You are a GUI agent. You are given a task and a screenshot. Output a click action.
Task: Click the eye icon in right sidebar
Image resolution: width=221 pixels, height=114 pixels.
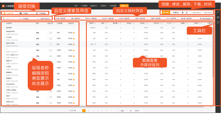[x=218, y=17]
